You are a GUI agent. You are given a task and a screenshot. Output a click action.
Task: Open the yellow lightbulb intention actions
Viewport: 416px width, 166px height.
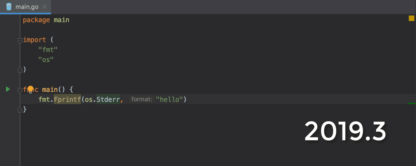[31, 89]
